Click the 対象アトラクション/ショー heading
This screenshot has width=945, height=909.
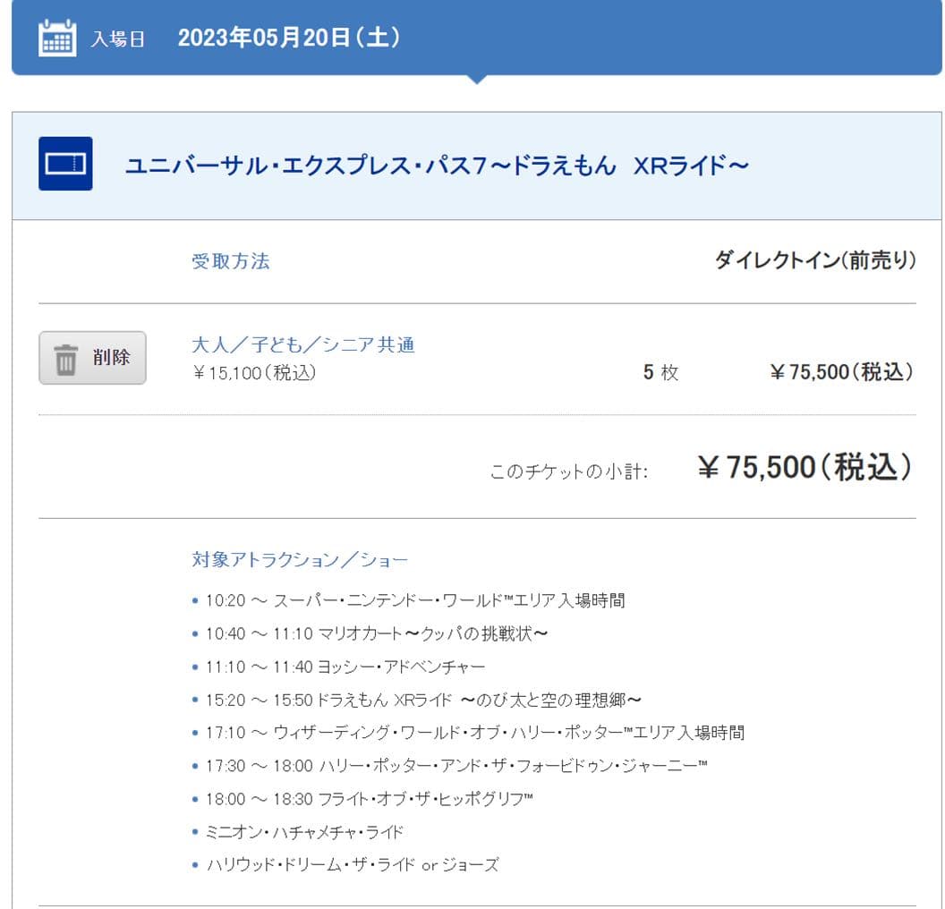point(300,559)
